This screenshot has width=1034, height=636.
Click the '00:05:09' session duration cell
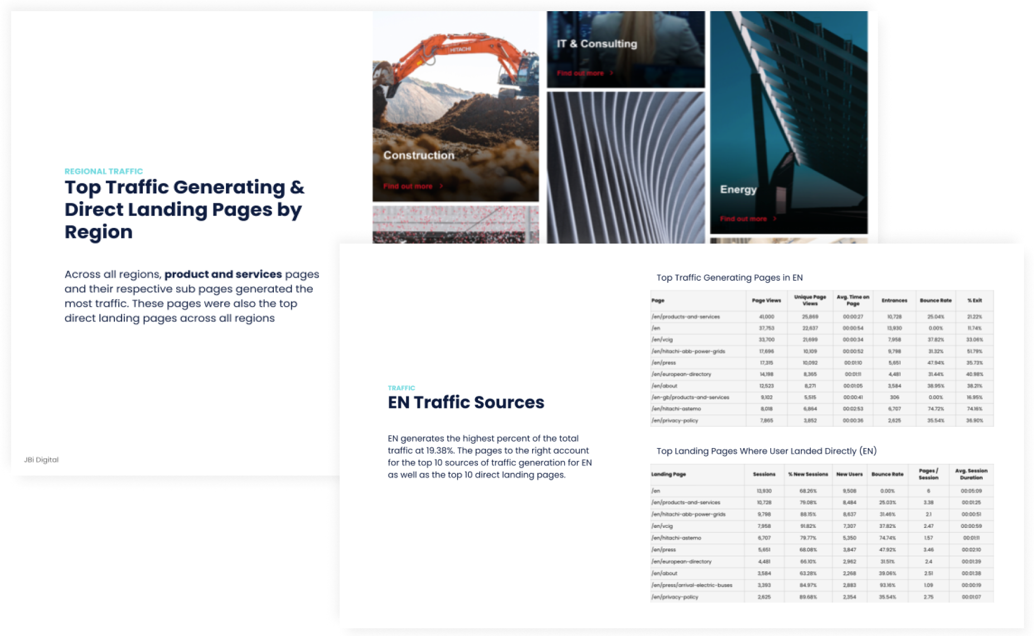point(971,491)
